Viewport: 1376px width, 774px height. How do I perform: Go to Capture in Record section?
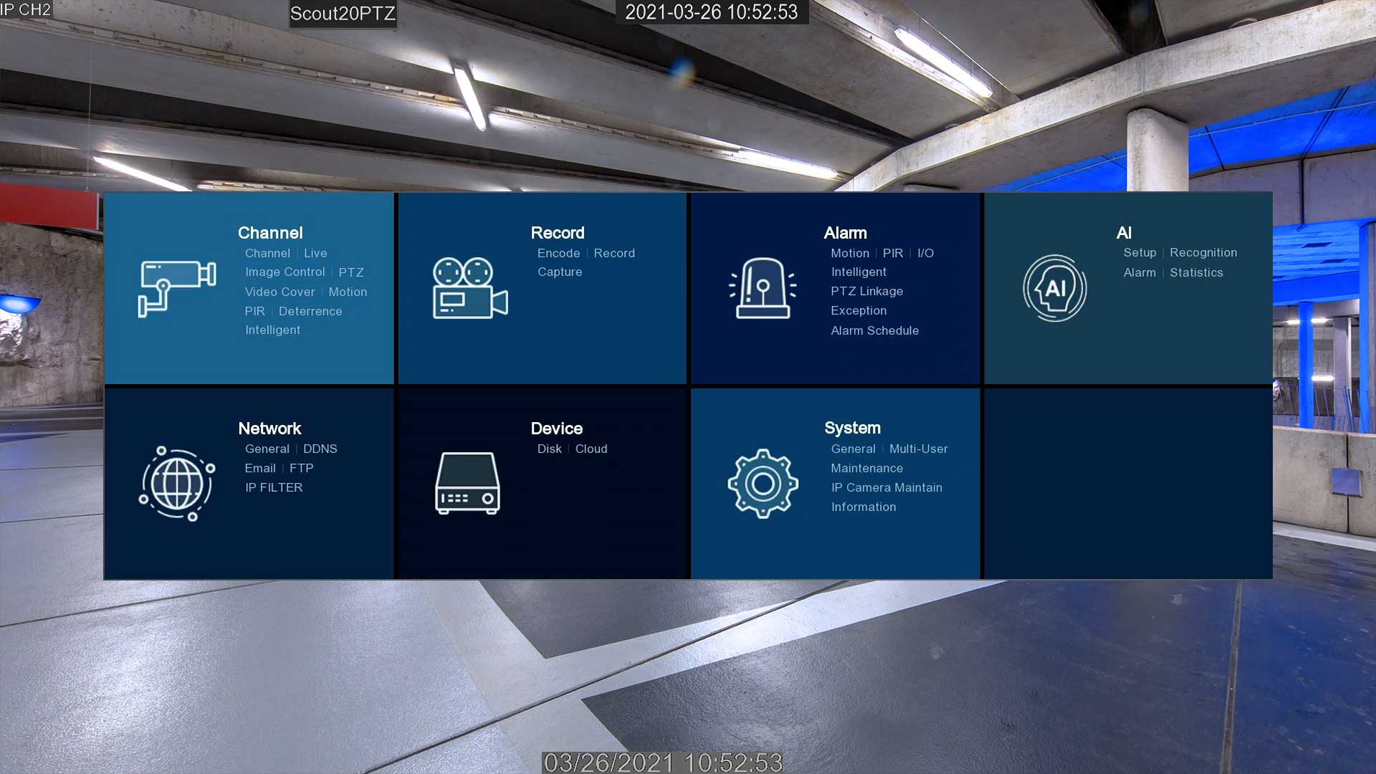click(x=560, y=272)
